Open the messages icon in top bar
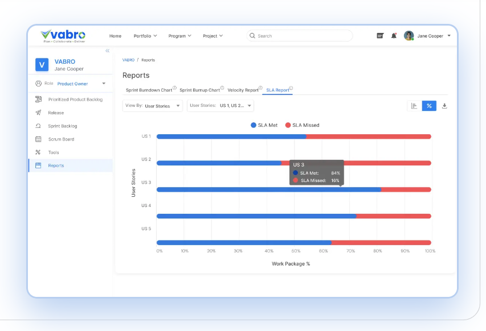The width and height of the screenshot is (486, 331). click(380, 36)
